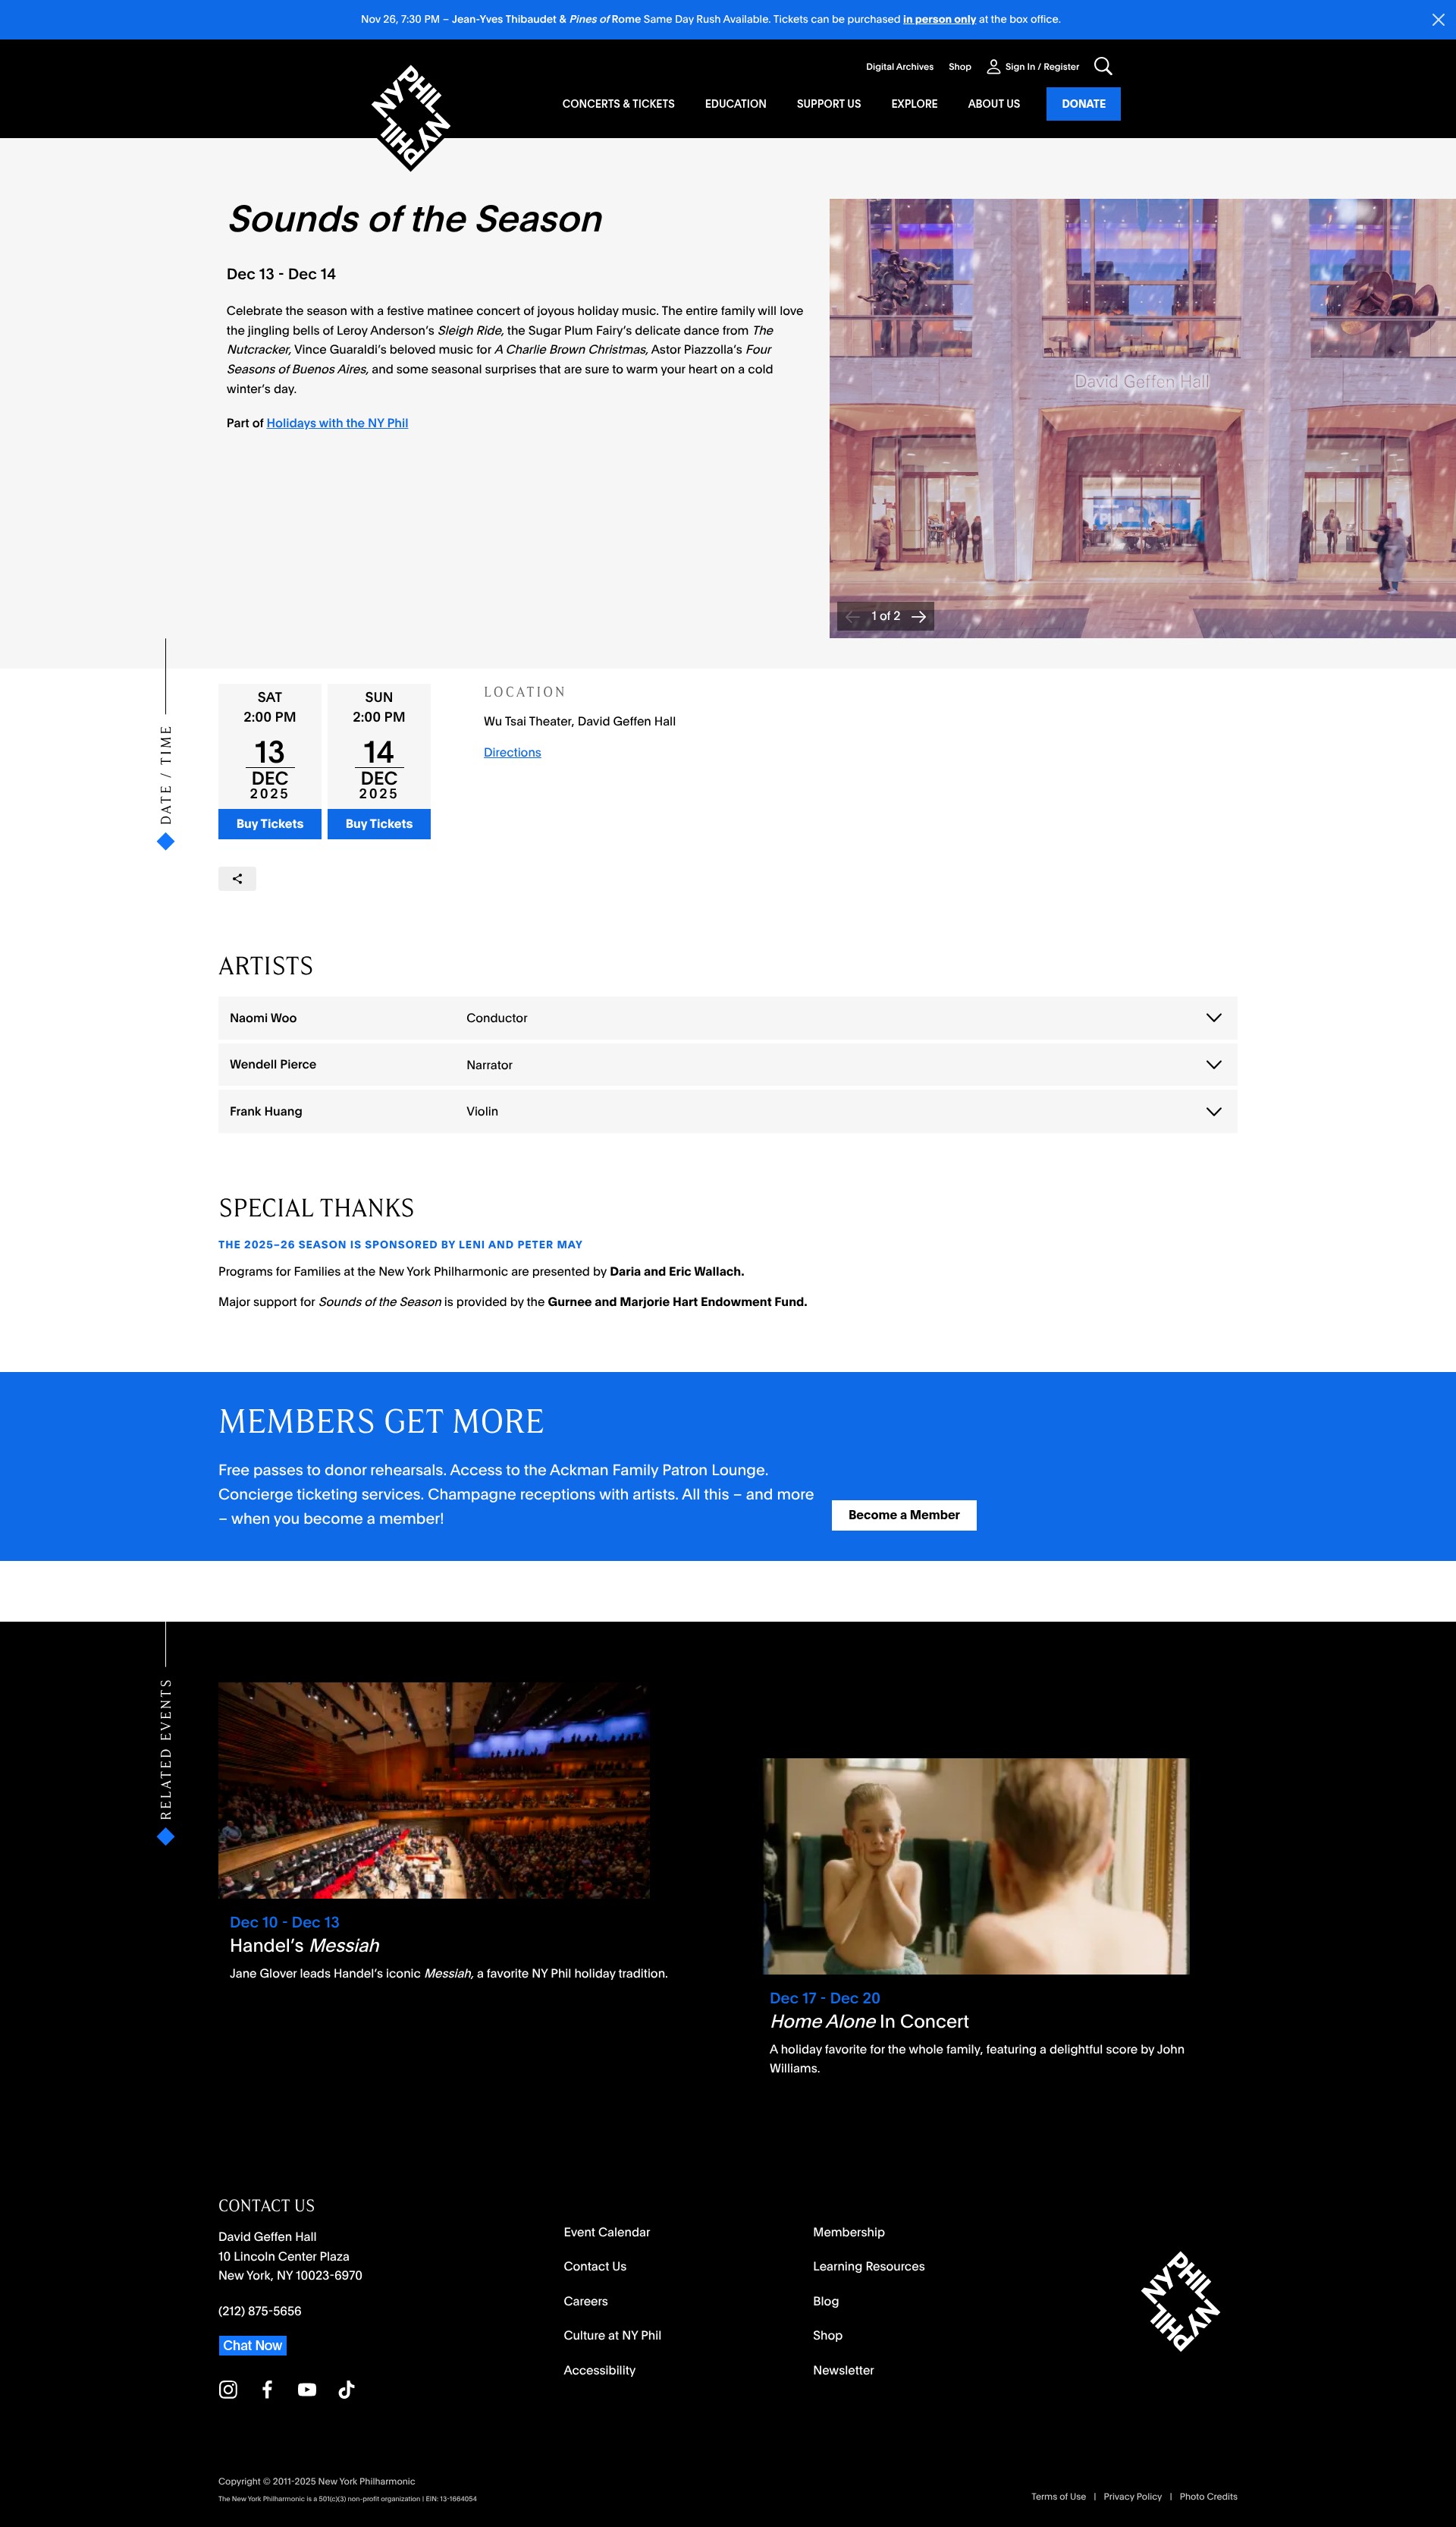Click 'Dec 17 - Dec 20' date text
Image resolution: width=1456 pixels, height=2527 pixels.
pyautogui.click(x=825, y=1998)
